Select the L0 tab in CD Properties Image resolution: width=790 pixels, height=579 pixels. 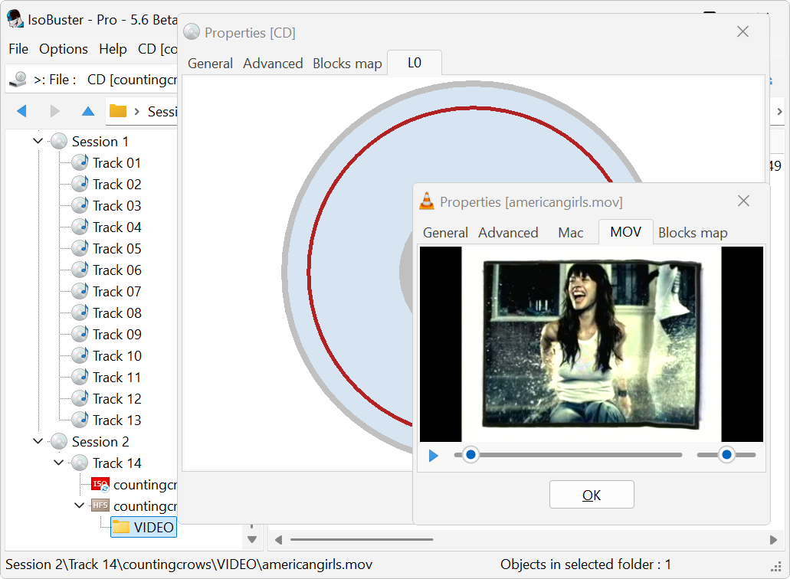point(414,63)
